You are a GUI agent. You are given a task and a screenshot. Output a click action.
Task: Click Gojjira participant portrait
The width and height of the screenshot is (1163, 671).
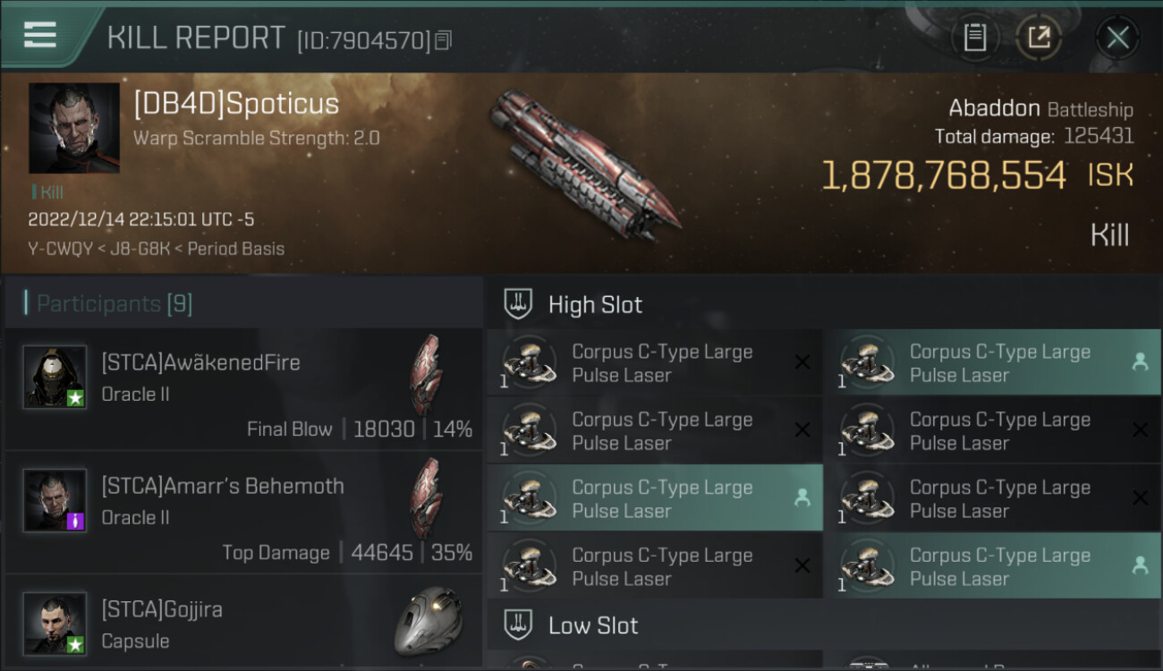(55, 623)
